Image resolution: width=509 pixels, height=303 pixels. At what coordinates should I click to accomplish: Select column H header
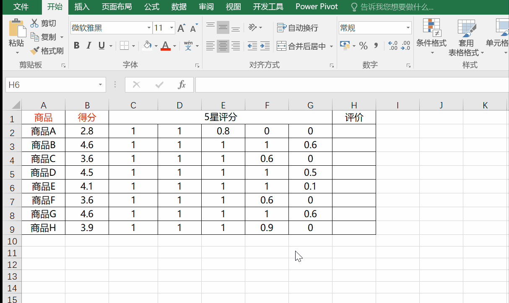click(354, 105)
